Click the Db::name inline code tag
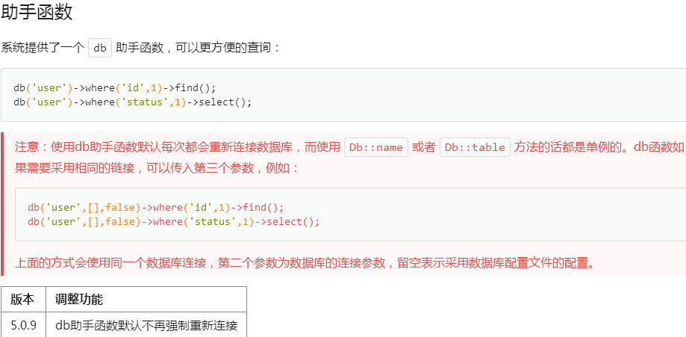This screenshot has width=686, height=337. (x=376, y=147)
